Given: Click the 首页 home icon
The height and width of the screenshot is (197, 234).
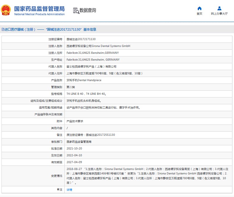Looking at the screenshot, I should click(199, 8).
